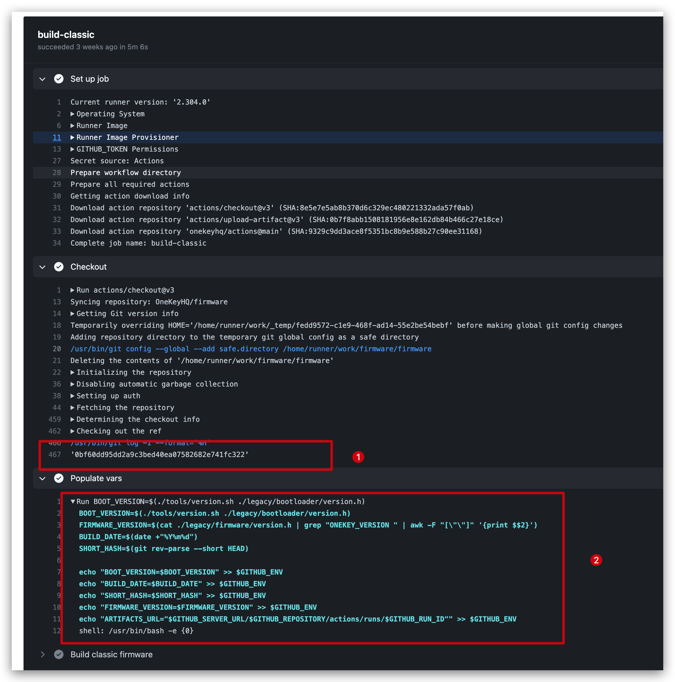Click the green check icon next to Checkout

59,266
